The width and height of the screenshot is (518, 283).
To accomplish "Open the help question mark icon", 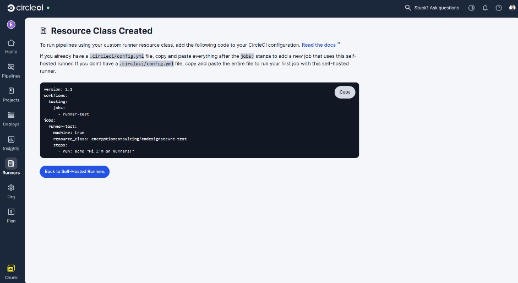I will coord(499,8).
